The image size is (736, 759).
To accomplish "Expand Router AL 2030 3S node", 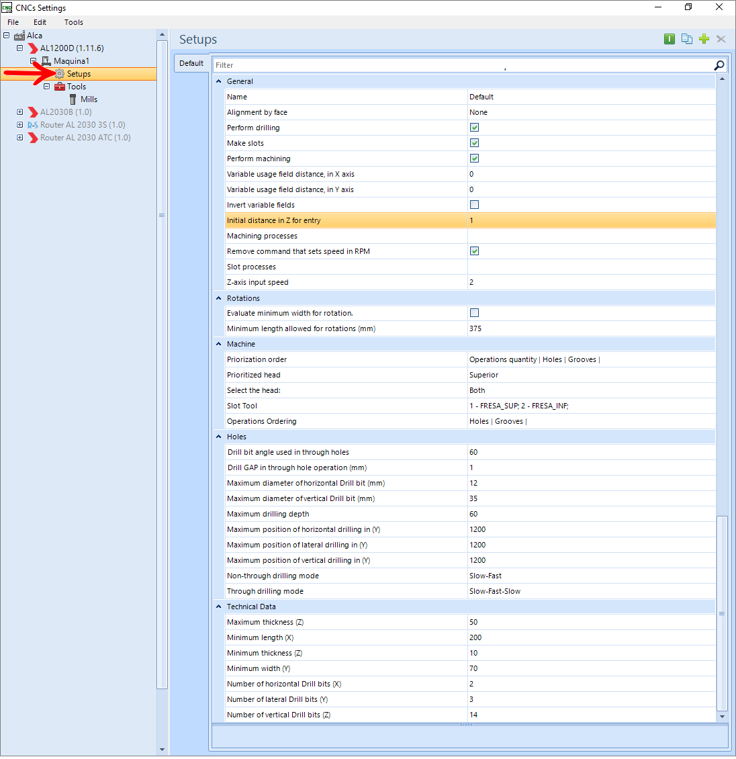I will click(20, 124).
